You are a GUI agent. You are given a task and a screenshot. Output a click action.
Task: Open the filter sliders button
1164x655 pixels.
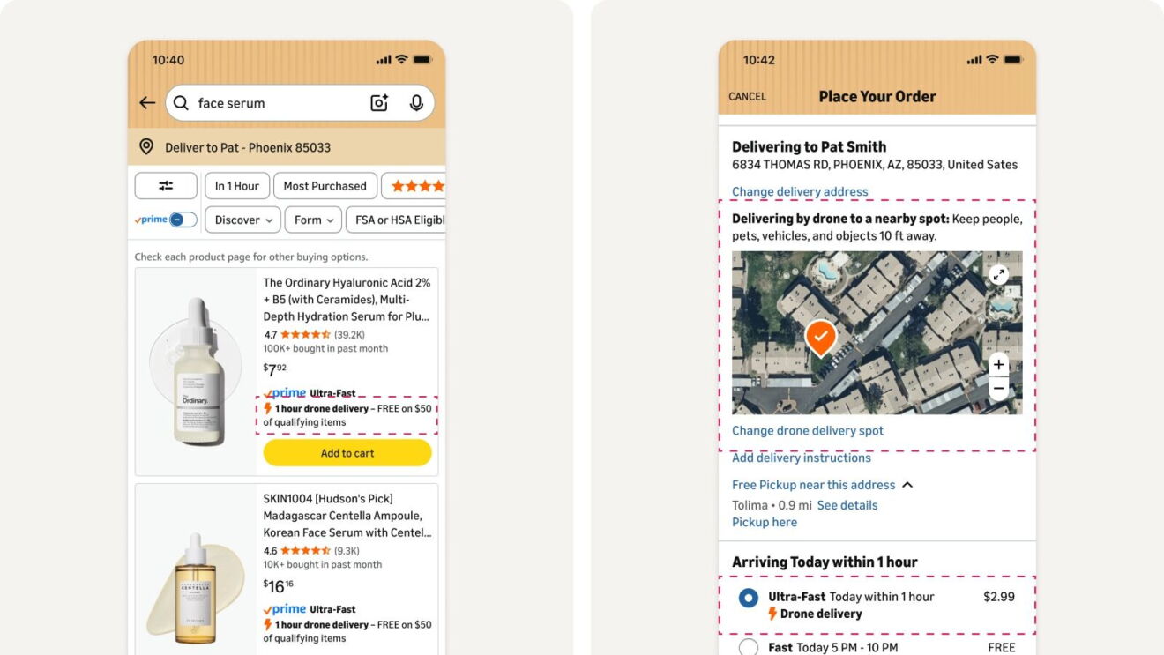pyautogui.click(x=166, y=186)
